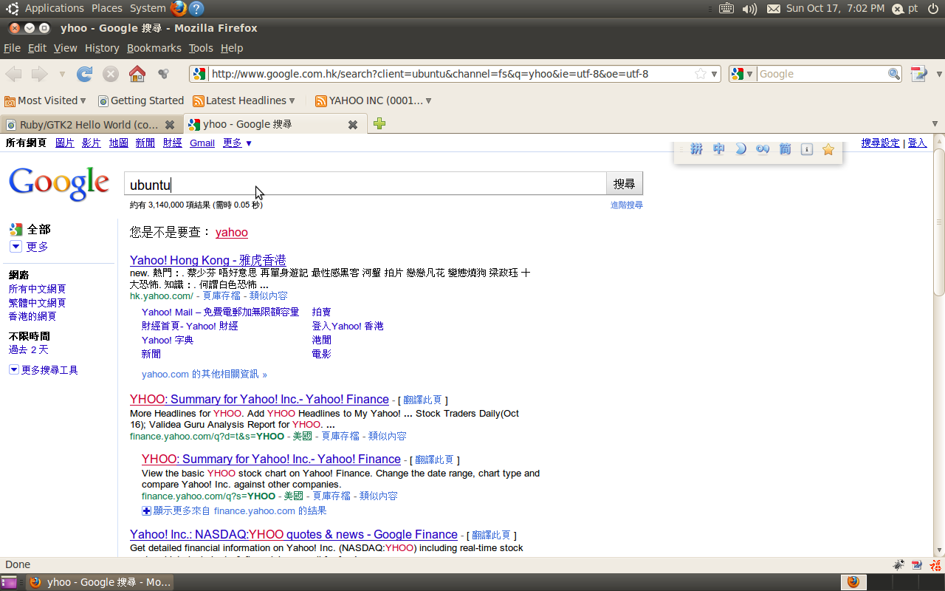The width and height of the screenshot is (945, 591).
Task: Open the volume control in top panel
Action: [x=749, y=8]
